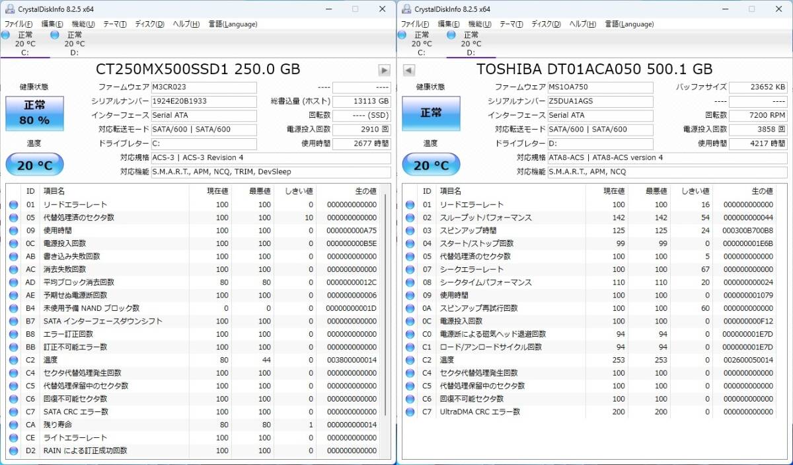
Task: Select the スタート/ストップ回数 status orb
Action: (410, 243)
